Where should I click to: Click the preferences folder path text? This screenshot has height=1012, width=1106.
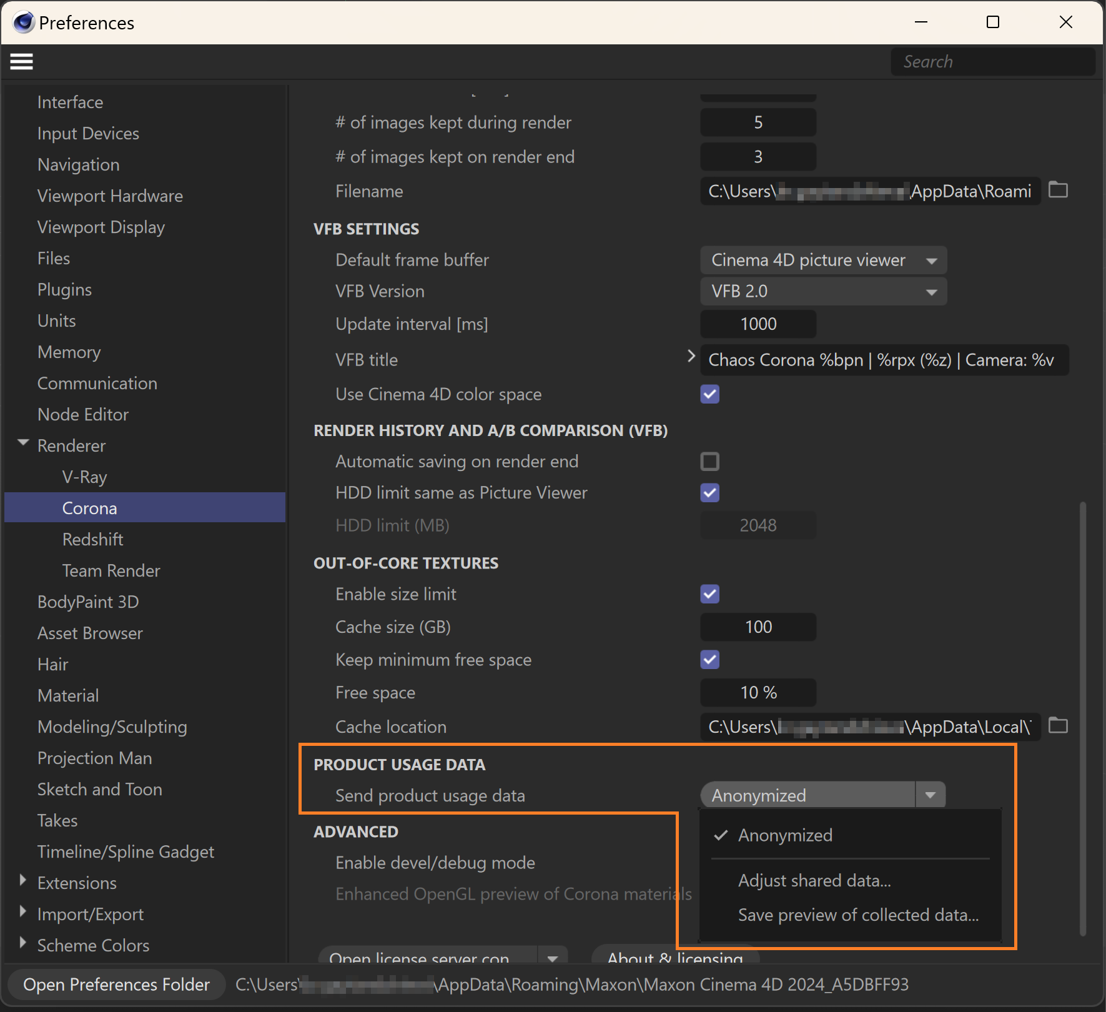point(571,985)
